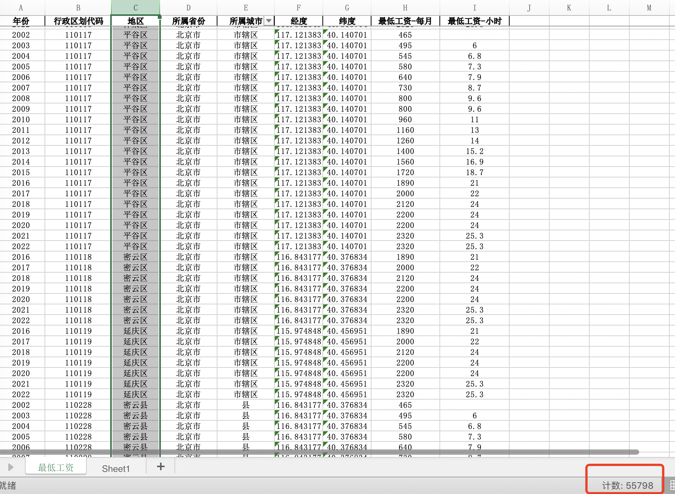Viewport: 675px width, 494px height.
Task: Select longitude 117.121383 in the 2015 row
Action: (x=299, y=172)
